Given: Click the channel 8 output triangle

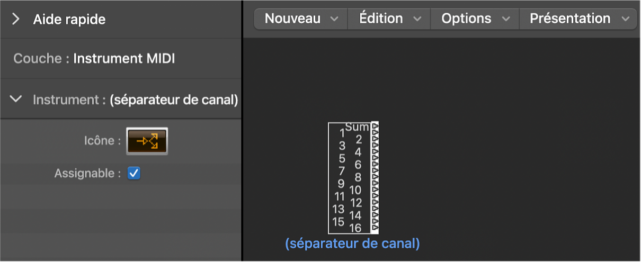Looking at the screenshot, I should click(x=376, y=177).
